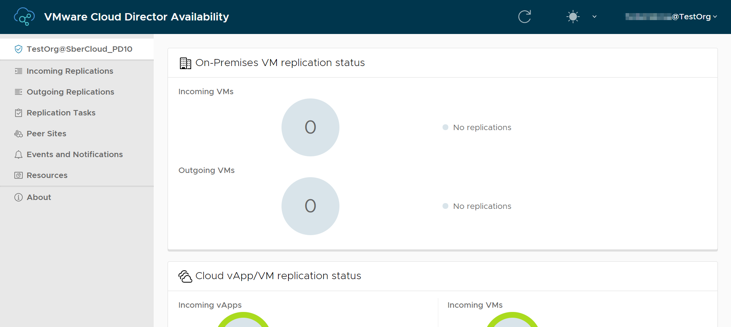The height and width of the screenshot is (327, 731).
Task: Expand the theme dropdown chevron
Action: [x=594, y=17]
